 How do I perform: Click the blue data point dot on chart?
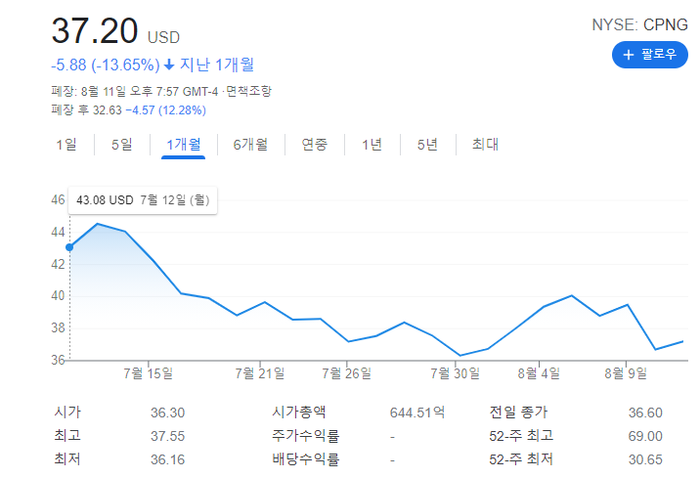pyautogui.click(x=69, y=247)
